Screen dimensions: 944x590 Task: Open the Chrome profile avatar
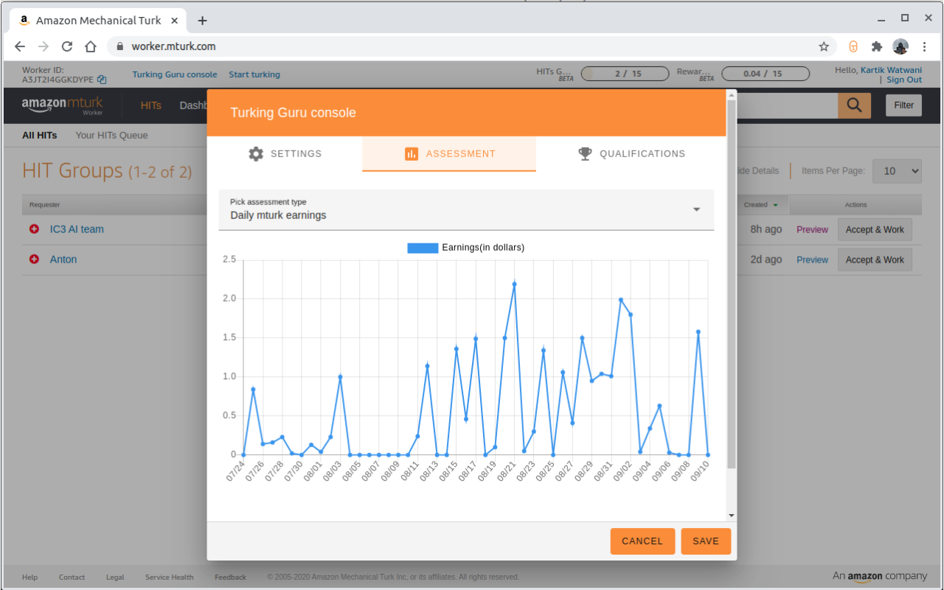click(x=900, y=46)
